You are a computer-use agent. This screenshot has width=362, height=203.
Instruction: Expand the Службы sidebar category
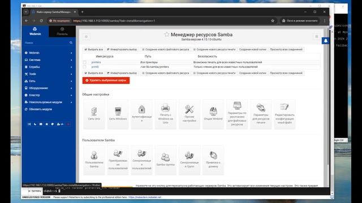[49, 67]
